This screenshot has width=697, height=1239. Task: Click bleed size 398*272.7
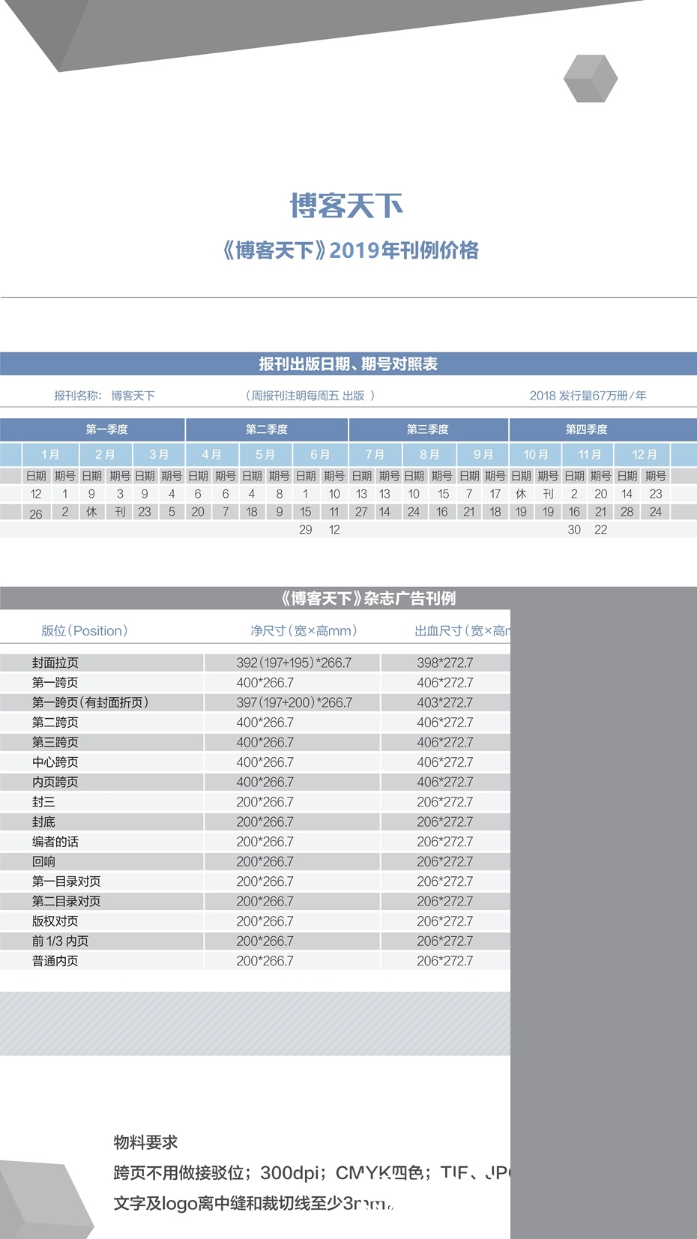click(445, 663)
